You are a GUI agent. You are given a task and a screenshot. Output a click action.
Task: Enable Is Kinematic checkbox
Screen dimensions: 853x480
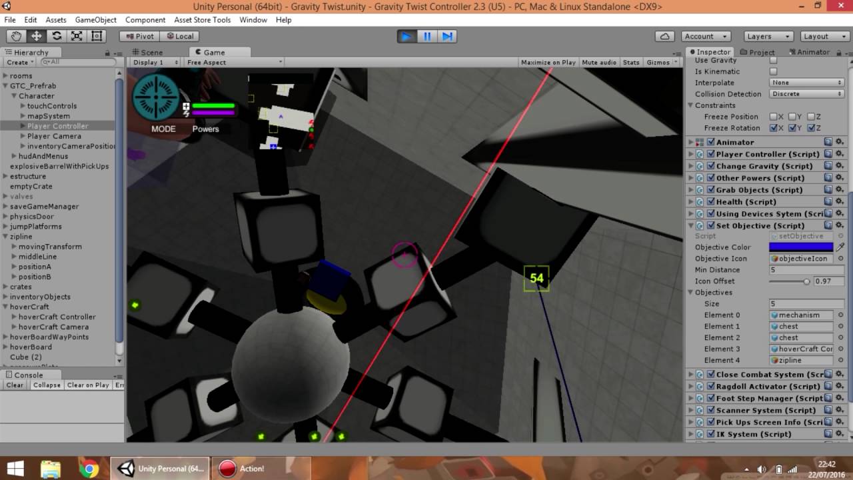click(773, 71)
